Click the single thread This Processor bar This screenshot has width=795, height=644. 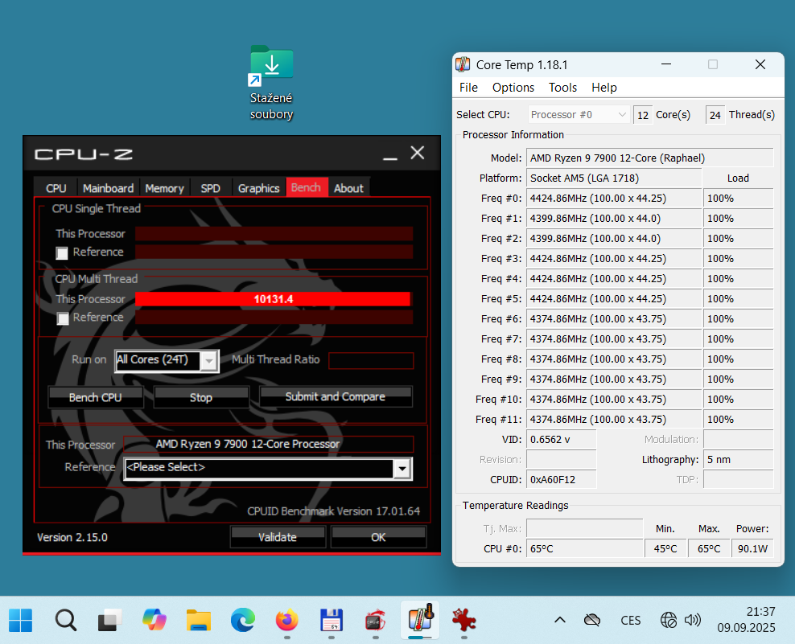pyautogui.click(x=274, y=234)
